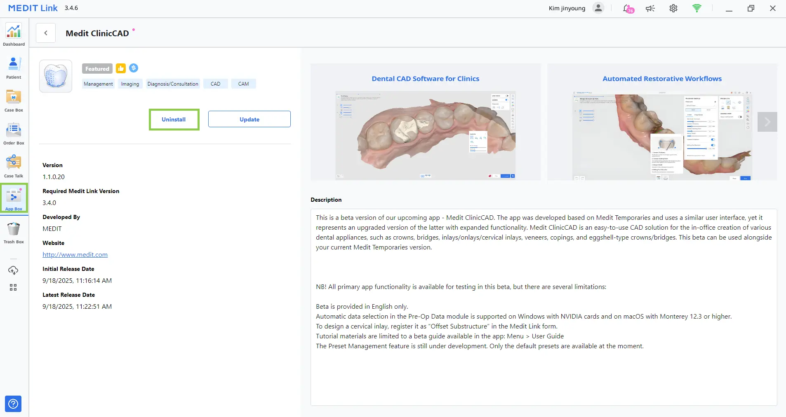Image resolution: width=786 pixels, height=417 pixels.
Task: Click the NB limitations sentence in description
Action: [x=461, y=287]
